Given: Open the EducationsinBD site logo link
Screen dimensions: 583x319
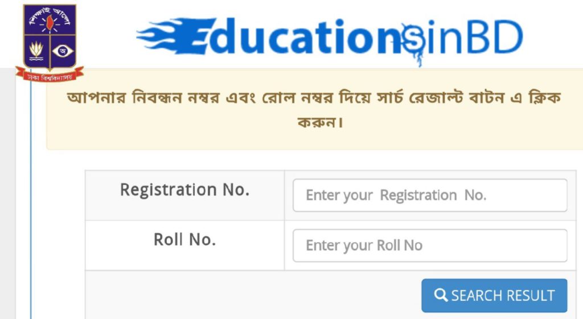Looking at the screenshot, I should click(x=329, y=38).
